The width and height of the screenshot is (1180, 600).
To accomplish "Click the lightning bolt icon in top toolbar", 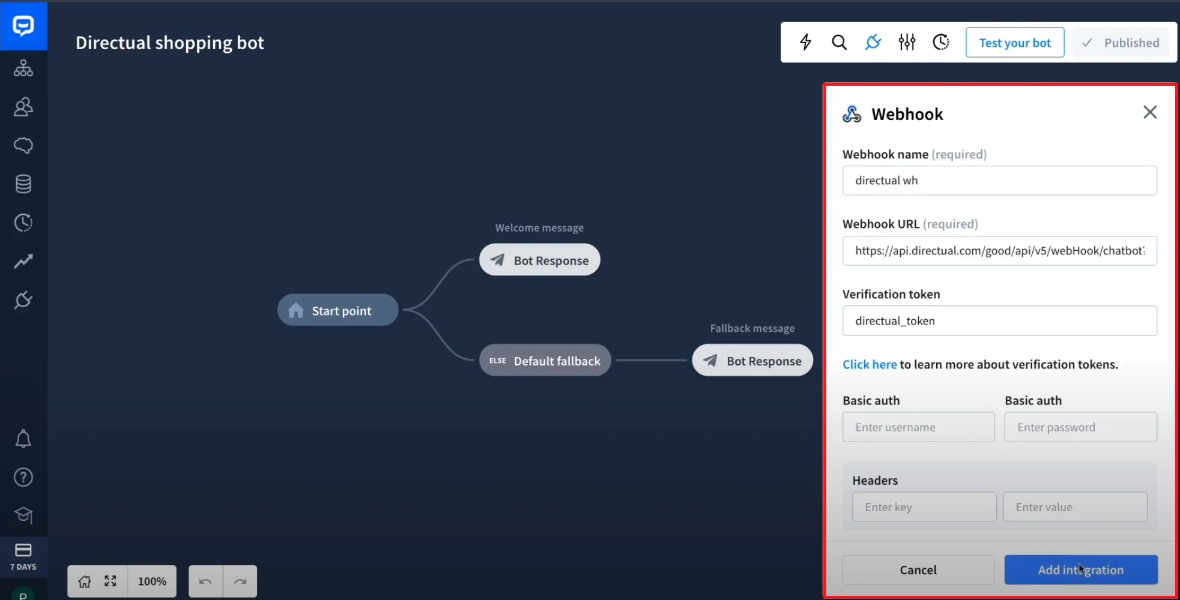I will [805, 42].
